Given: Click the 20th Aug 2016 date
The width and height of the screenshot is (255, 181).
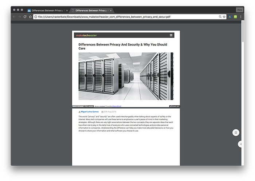Looking at the screenshot, I should (110, 112).
